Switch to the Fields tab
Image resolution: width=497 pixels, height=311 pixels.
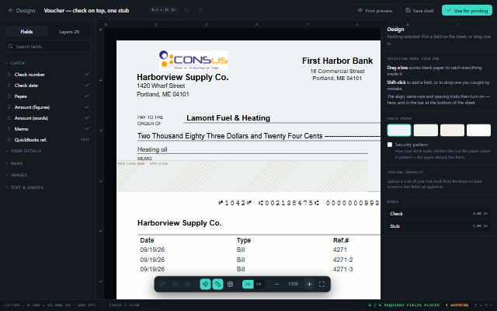point(26,32)
